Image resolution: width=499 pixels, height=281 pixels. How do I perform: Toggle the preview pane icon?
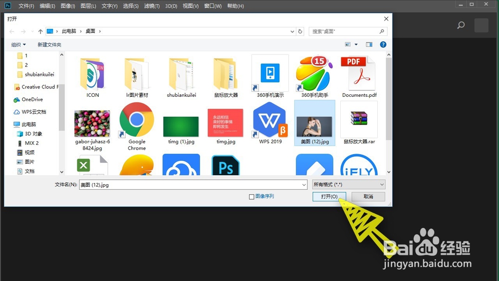[x=369, y=44]
